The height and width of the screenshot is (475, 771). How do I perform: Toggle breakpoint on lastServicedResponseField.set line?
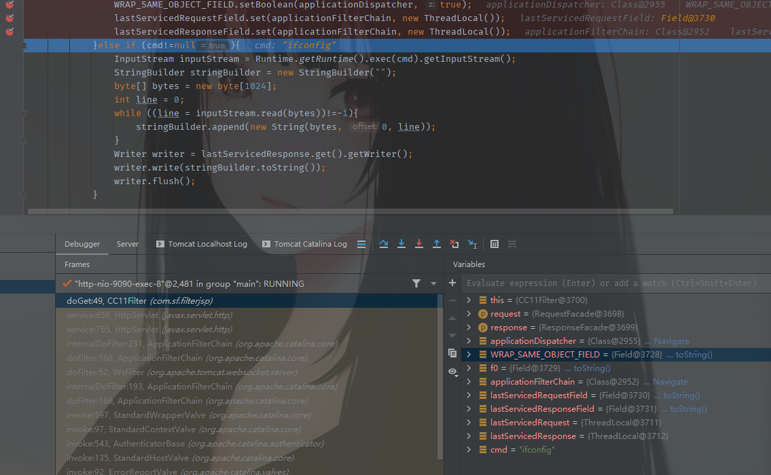tap(10, 32)
